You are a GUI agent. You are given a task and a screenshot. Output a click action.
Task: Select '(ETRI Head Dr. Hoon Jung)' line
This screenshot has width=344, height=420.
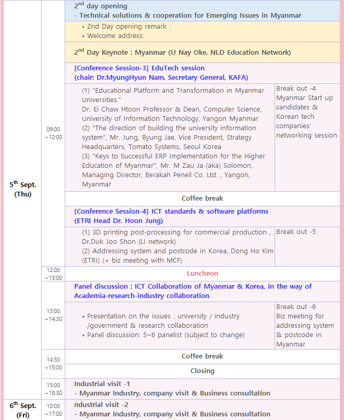(x=118, y=221)
